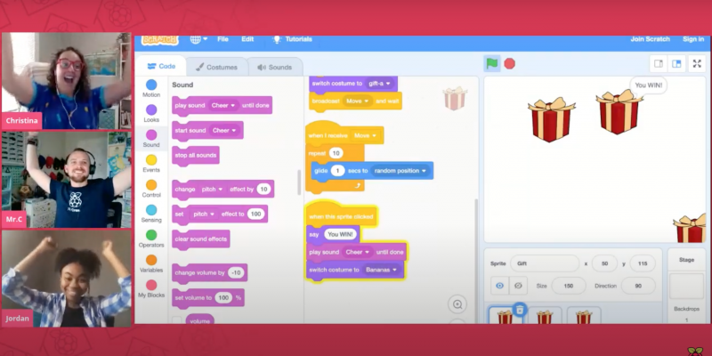Stop the project with the red stop button
This screenshot has height=356, width=712.
tap(509, 64)
